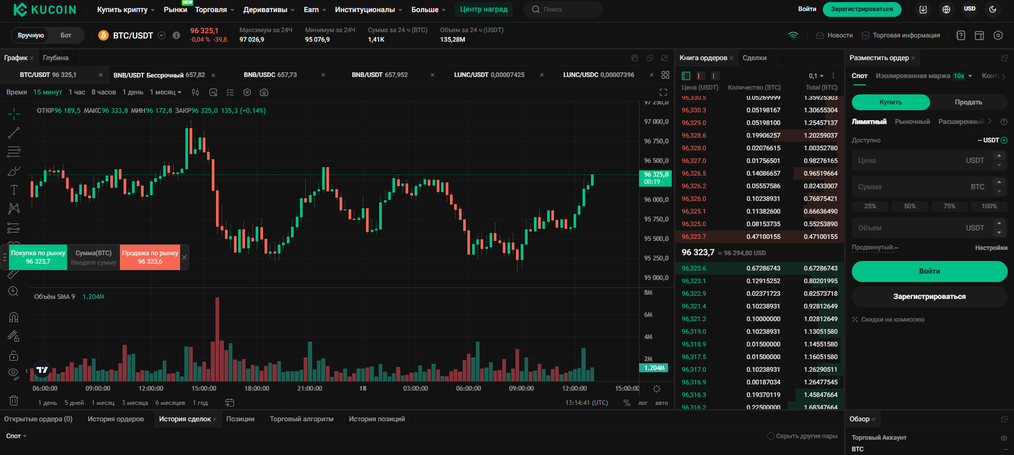Image resolution: width=1014 pixels, height=455 pixels.
Task: Check Скрыть другие пары option
Action: click(771, 436)
